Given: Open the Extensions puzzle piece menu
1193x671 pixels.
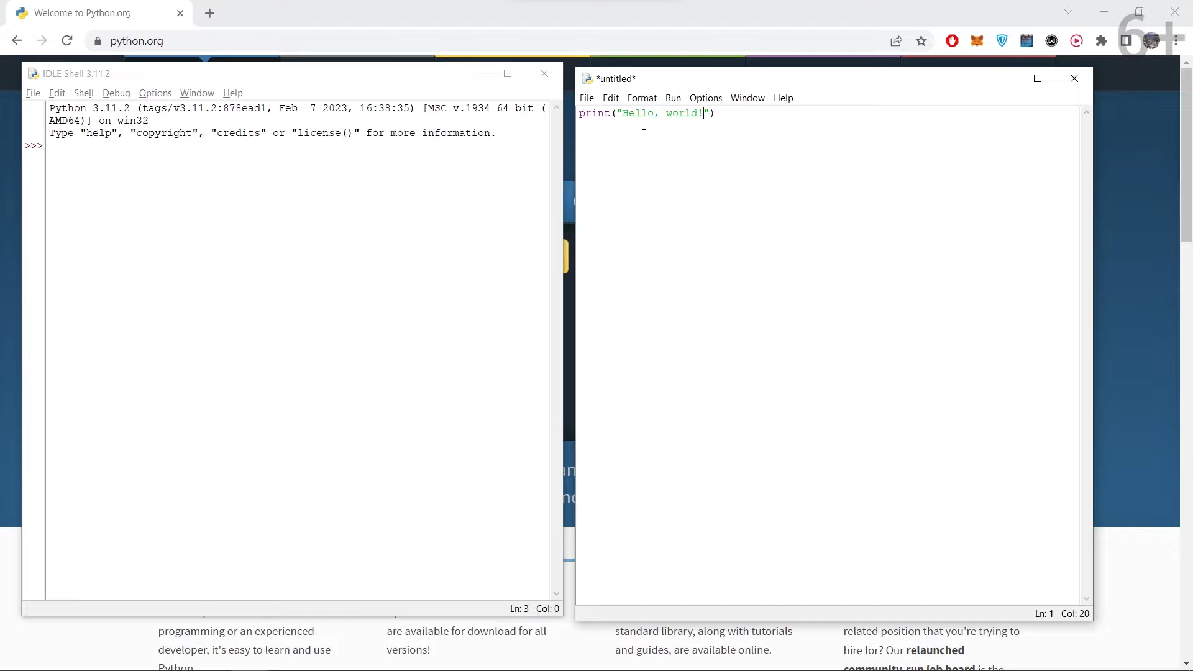Looking at the screenshot, I should [1102, 41].
